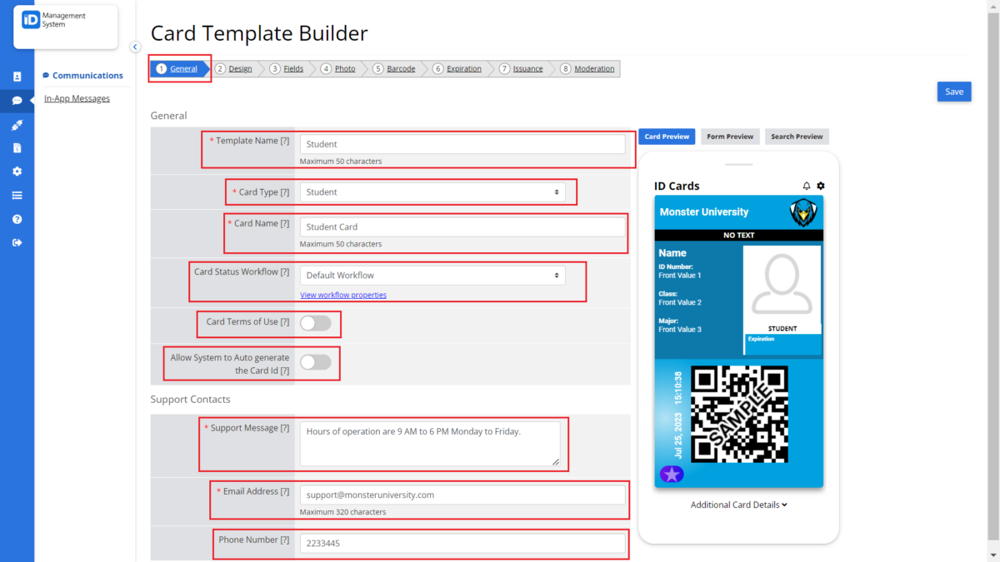Click the document report icon in sidebar
Viewport: 1000px width, 562px height.
(x=17, y=147)
